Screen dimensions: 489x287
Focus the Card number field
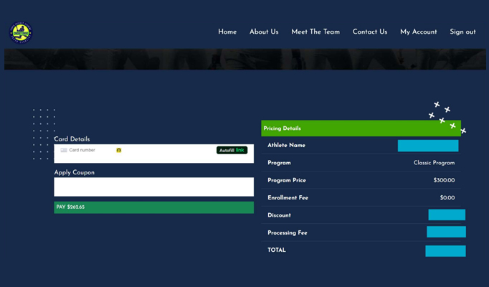click(153, 154)
